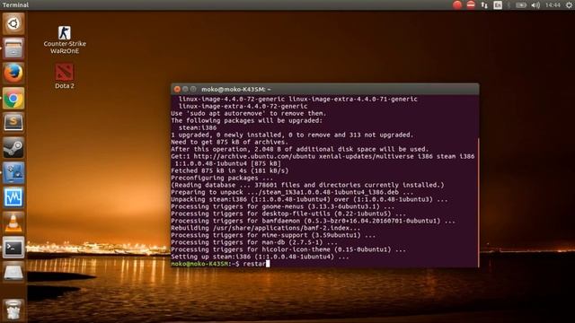Click the archive.ubuntu.com URL in terminal output

click(254, 156)
